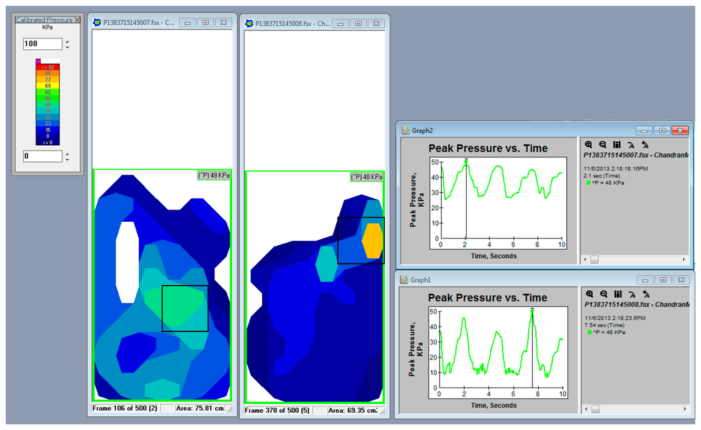Click the zoom in icon in Graph2

(589, 144)
